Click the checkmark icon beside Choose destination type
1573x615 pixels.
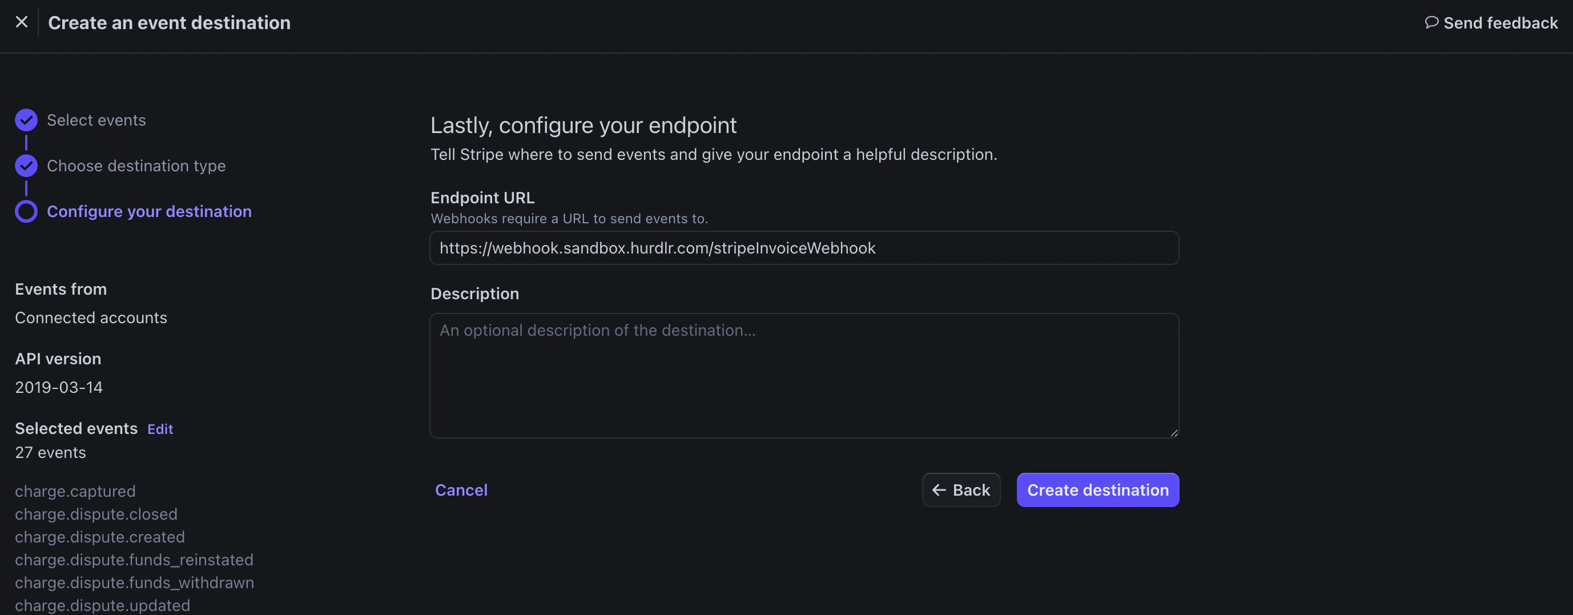coord(26,166)
